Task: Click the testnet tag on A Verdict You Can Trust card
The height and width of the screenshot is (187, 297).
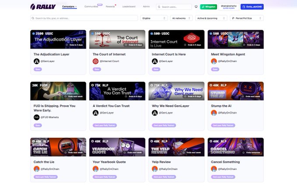Action: tap(105, 125)
